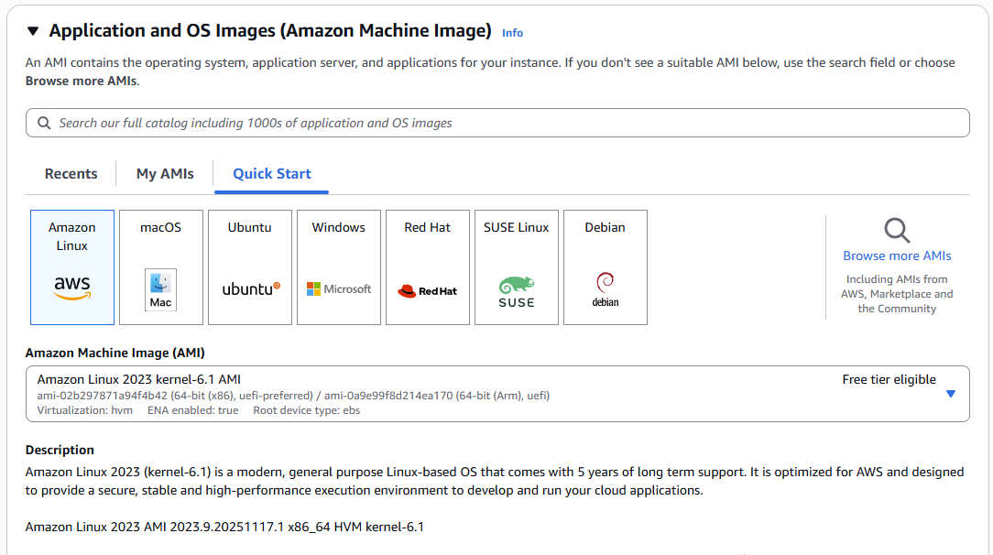Open the Browse more AMIs link
This screenshot has height=555, width=993.
(x=897, y=256)
